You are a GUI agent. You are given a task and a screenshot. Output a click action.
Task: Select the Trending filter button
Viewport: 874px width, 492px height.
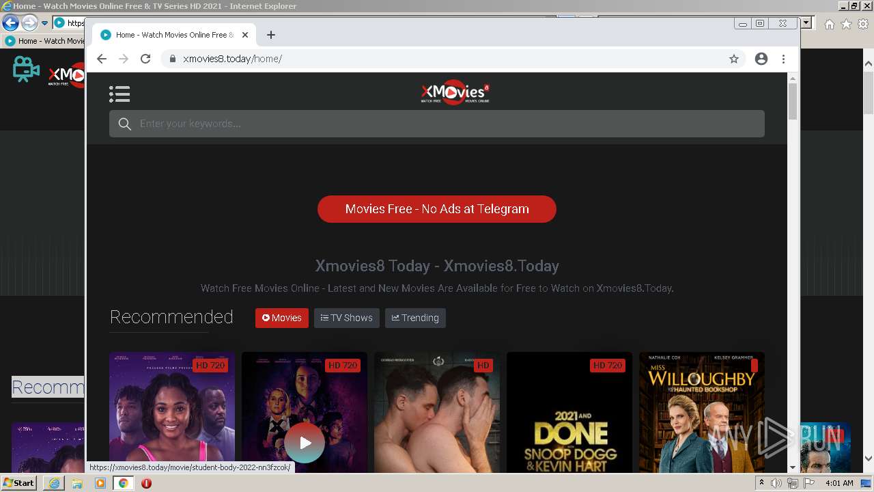click(x=415, y=318)
